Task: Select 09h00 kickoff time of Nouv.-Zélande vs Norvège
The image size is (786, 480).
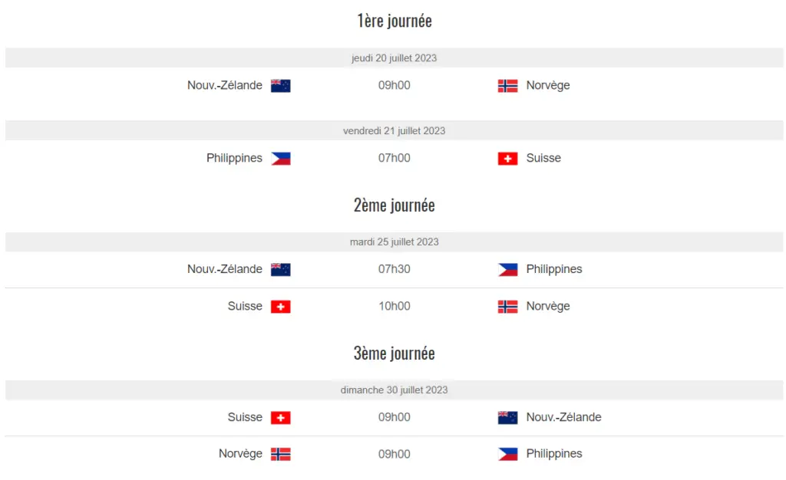Action: click(x=394, y=85)
